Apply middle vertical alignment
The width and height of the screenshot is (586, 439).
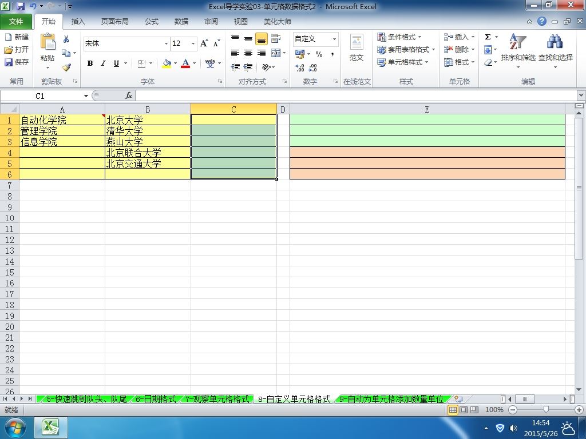[248, 38]
